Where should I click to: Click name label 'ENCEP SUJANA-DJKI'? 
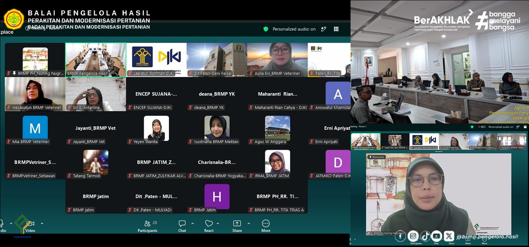153,108
